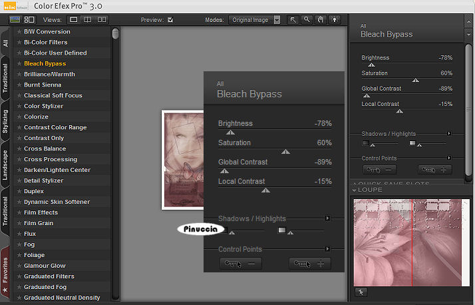Open the Stylizing filter category tab
This screenshot has height=305, width=475.
click(5, 121)
